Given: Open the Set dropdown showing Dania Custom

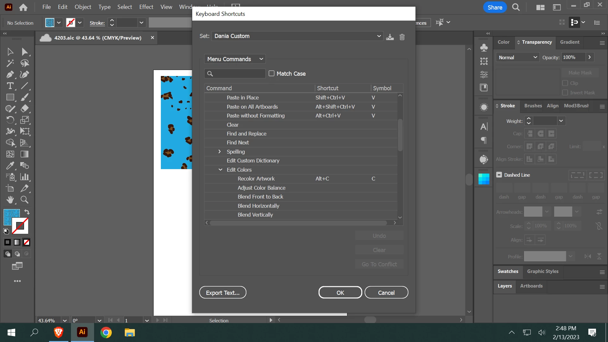Looking at the screenshot, I should point(297,36).
